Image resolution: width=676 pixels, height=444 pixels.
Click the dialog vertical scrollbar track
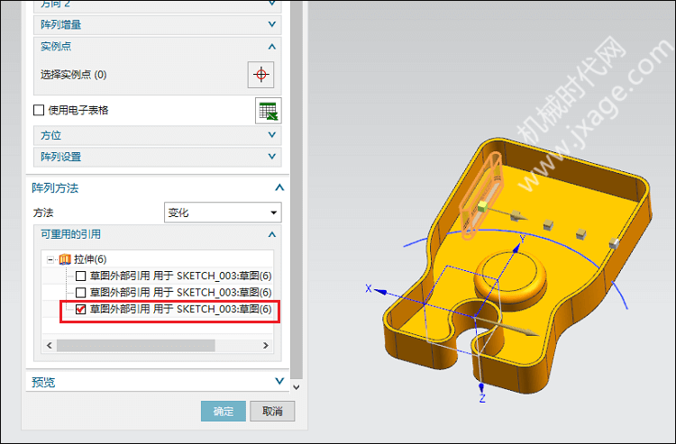tap(297, 189)
